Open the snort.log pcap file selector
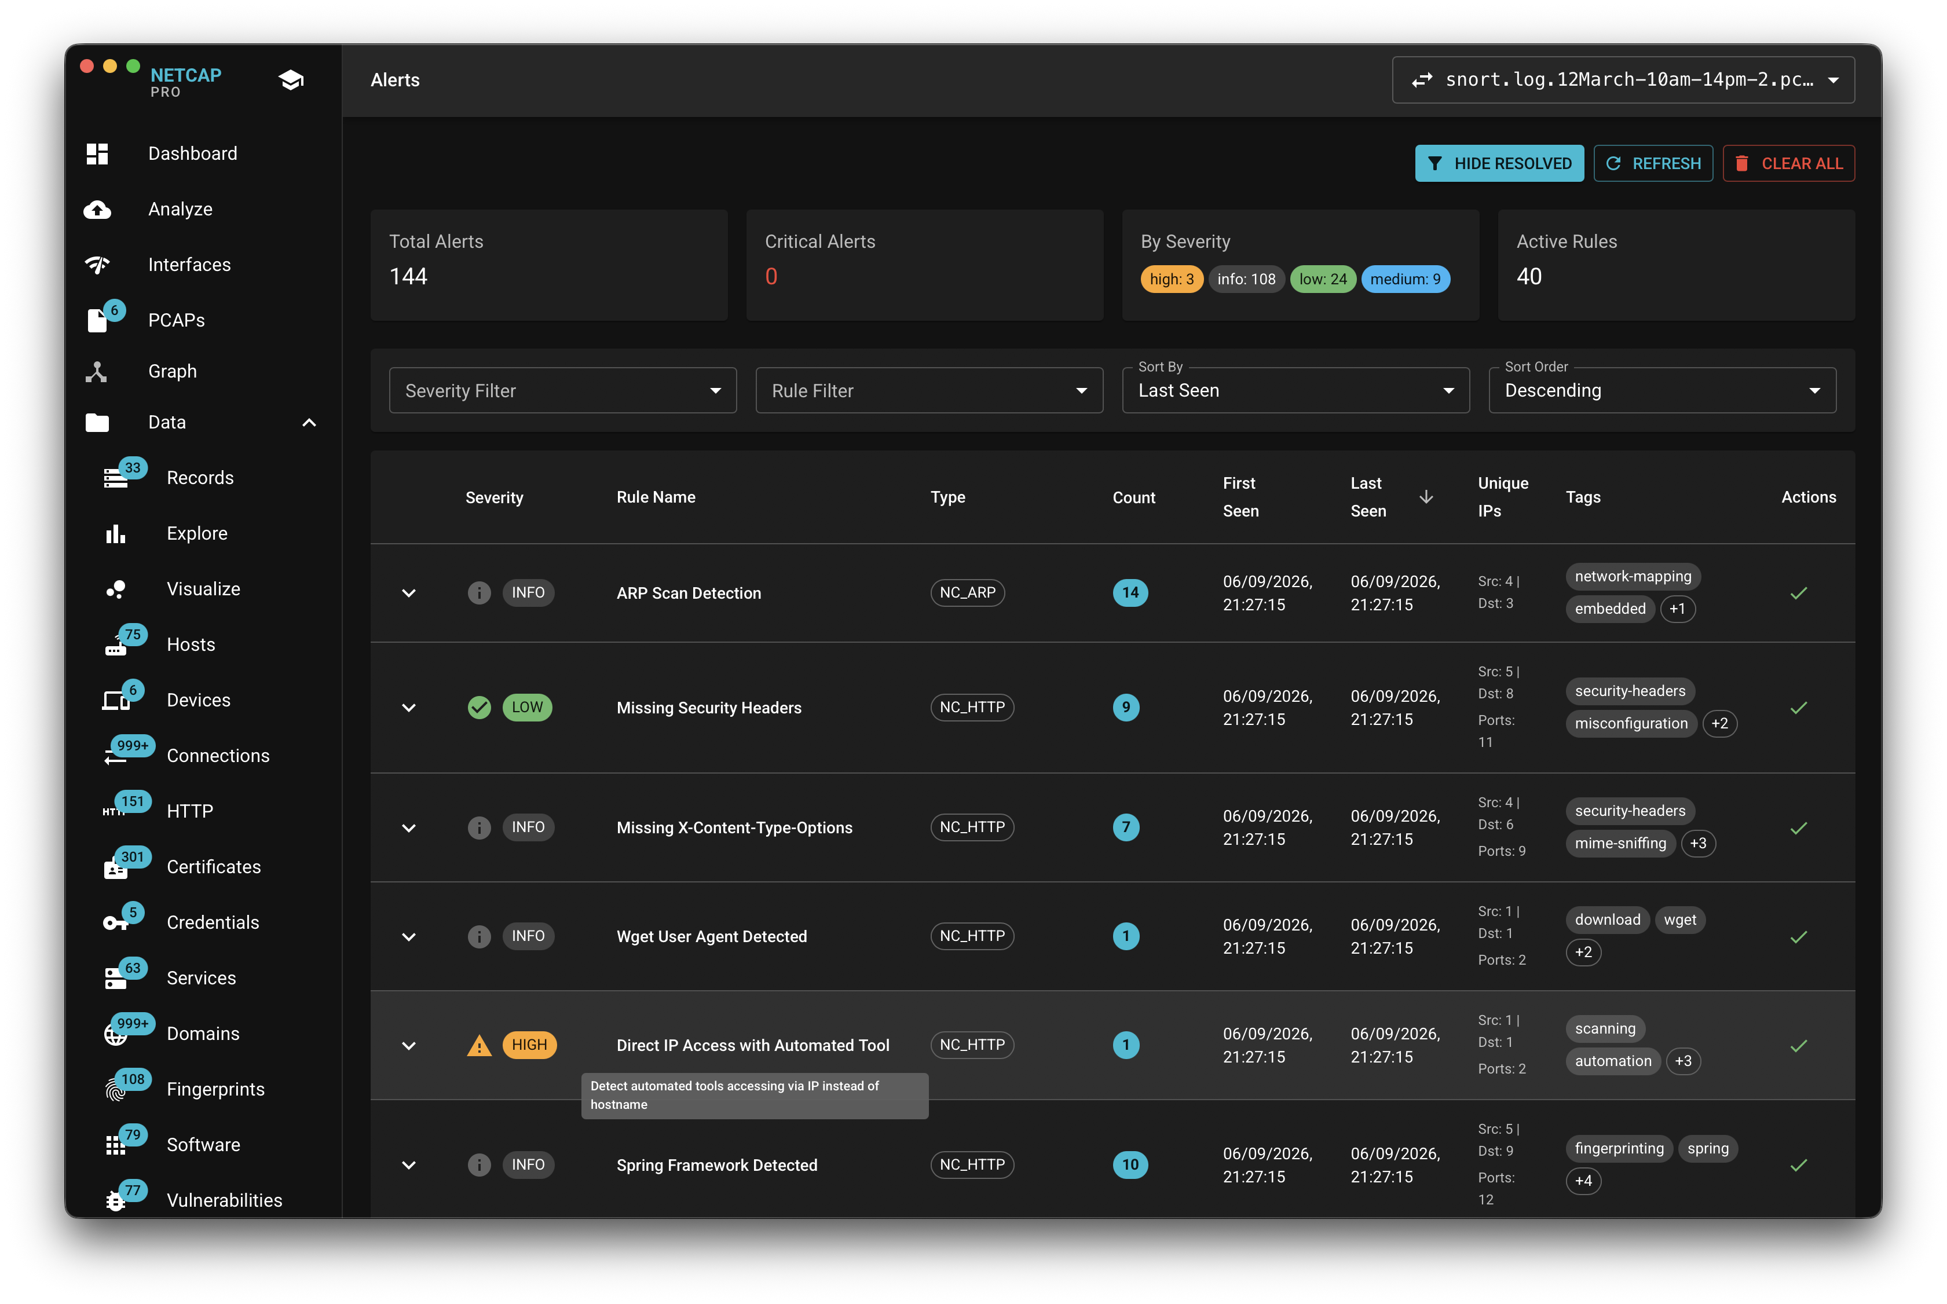Viewport: 1947px width, 1304px height. tap(1623, 80)
